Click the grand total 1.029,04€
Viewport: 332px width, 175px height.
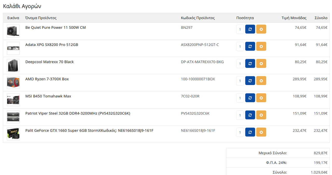(319, 172)
